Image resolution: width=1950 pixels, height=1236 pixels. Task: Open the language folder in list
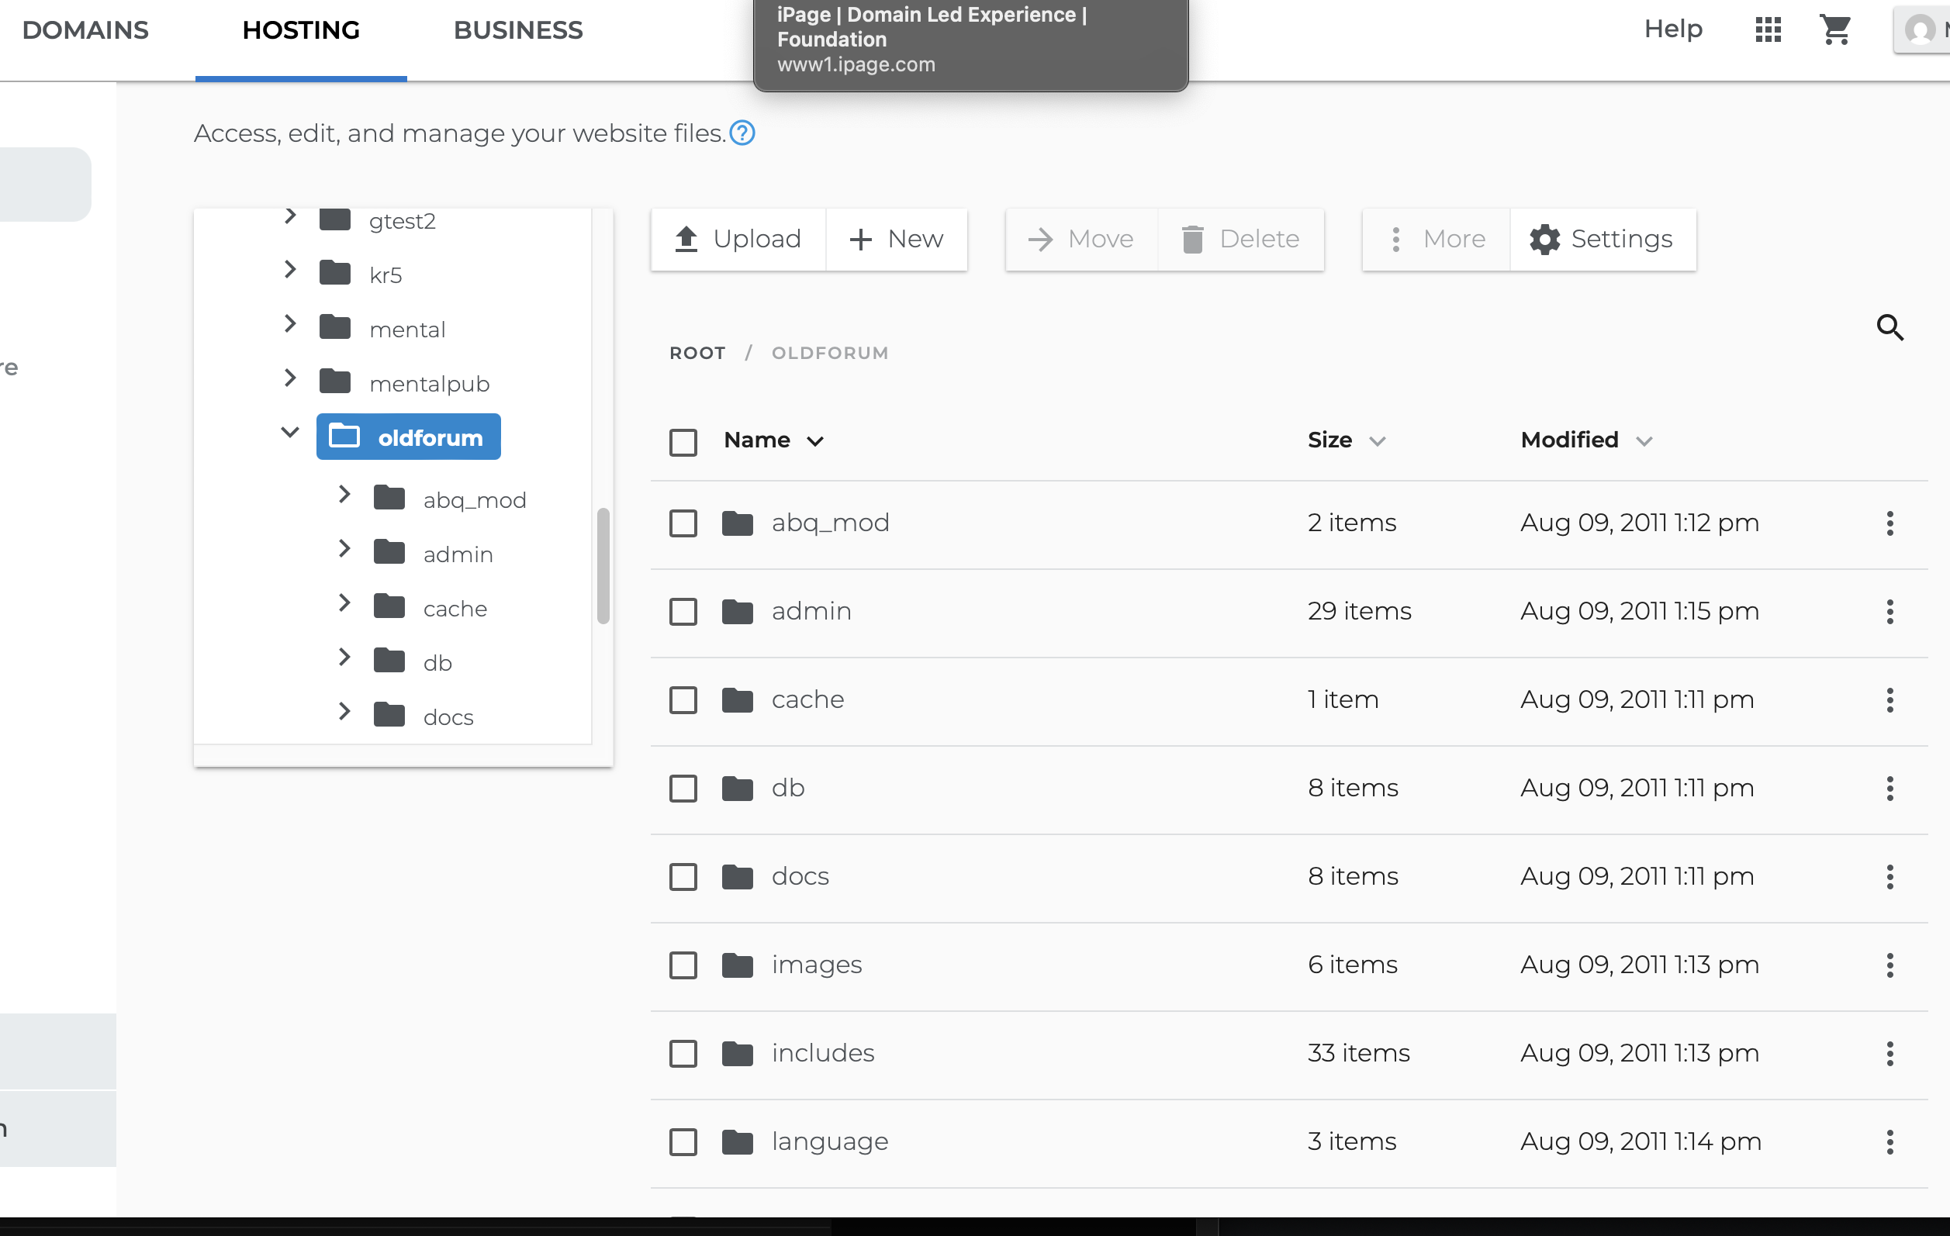[829, 1141]
